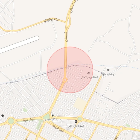The width and height of the screenshot is (140, 140).
Task: Select the stadium icon above استادیوم تختی
Action: tap(89, 73)
